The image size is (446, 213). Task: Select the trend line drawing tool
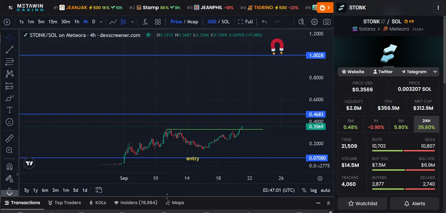tap(10, 50)
